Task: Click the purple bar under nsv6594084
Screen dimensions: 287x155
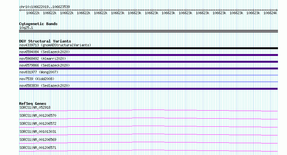Action: 148,55
